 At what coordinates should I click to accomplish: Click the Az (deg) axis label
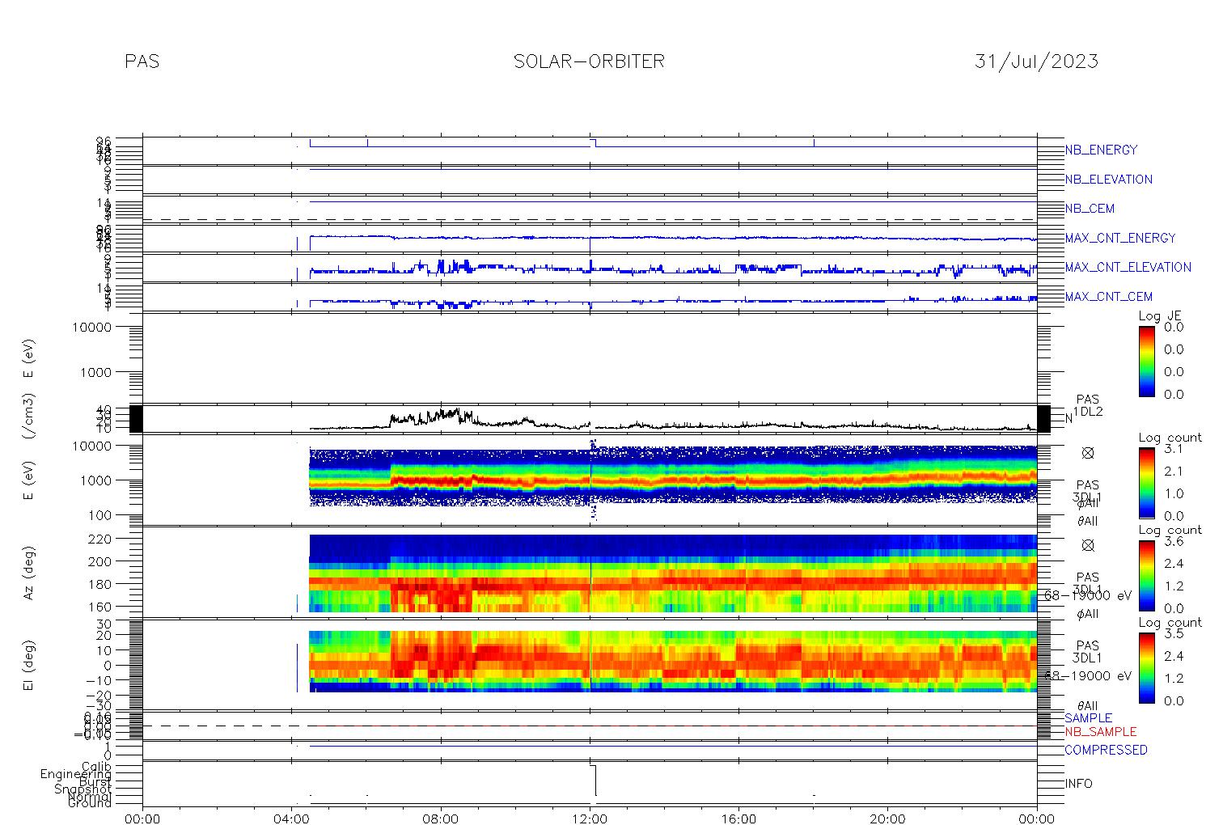28,572
